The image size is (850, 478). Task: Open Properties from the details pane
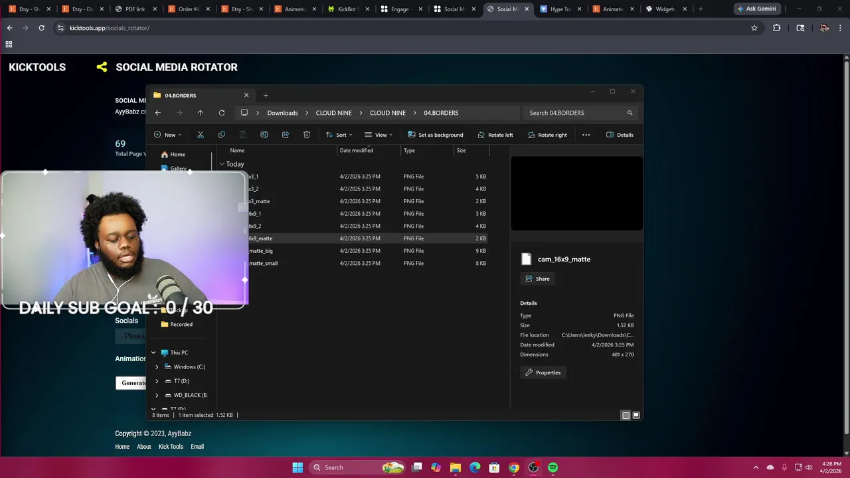543,372
